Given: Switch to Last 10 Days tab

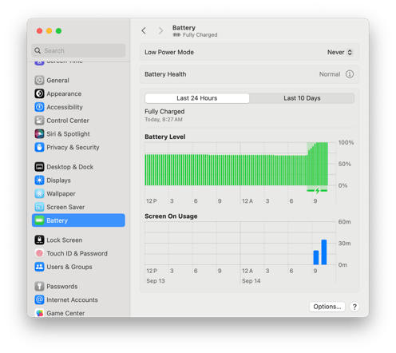Looking at the screenshot, I should coord(302,98).
